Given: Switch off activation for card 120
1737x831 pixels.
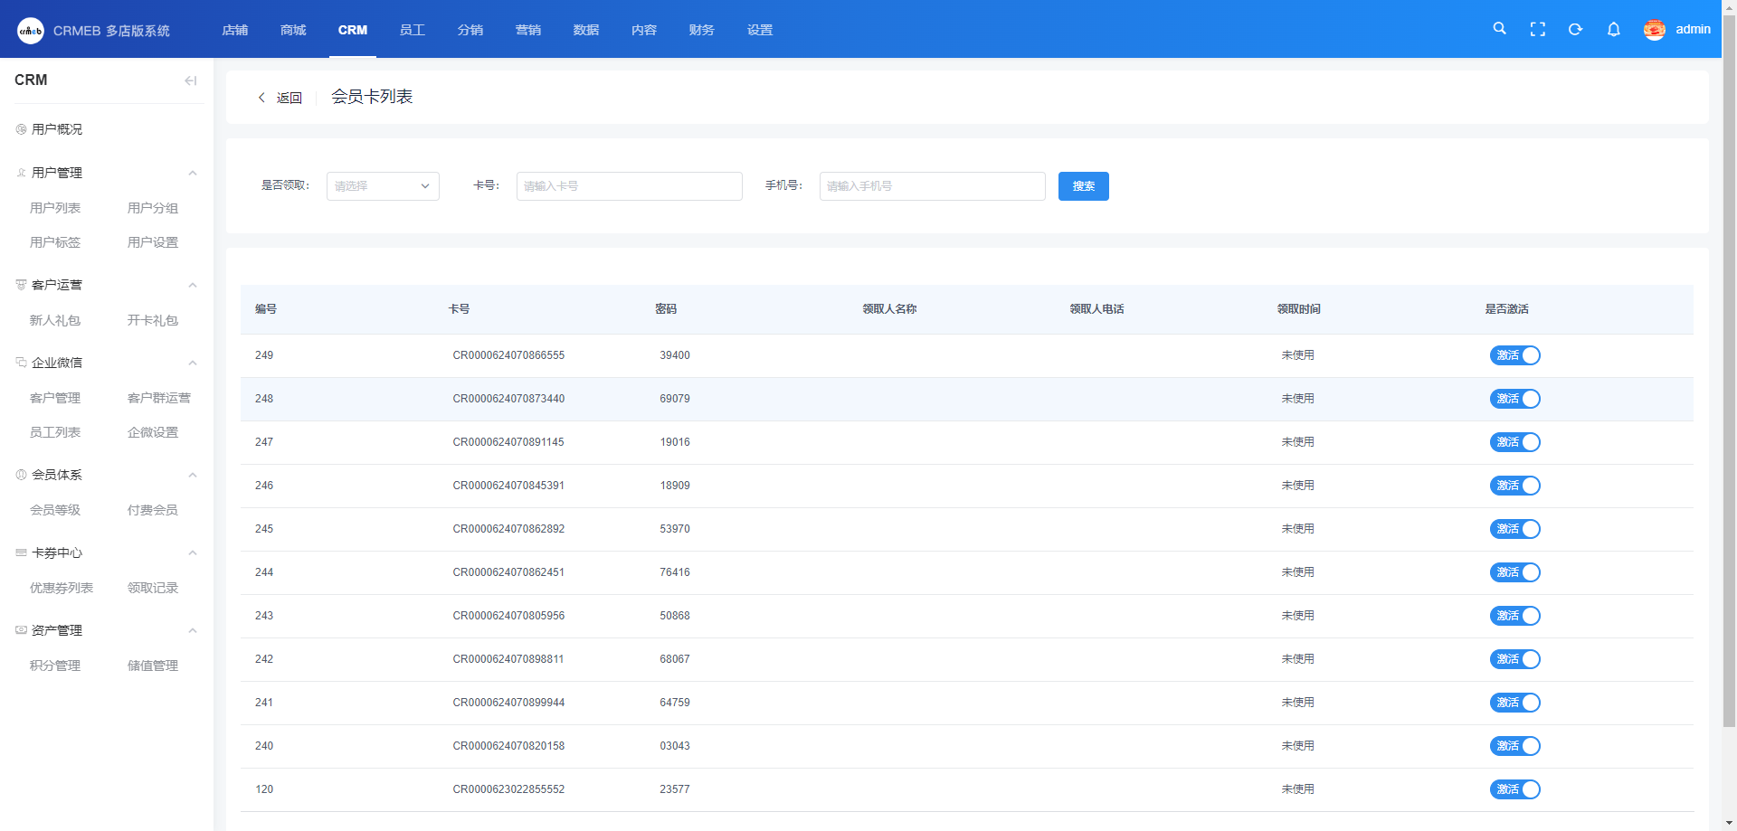Looking at the screenshot, I should (x=1514, y=789).
